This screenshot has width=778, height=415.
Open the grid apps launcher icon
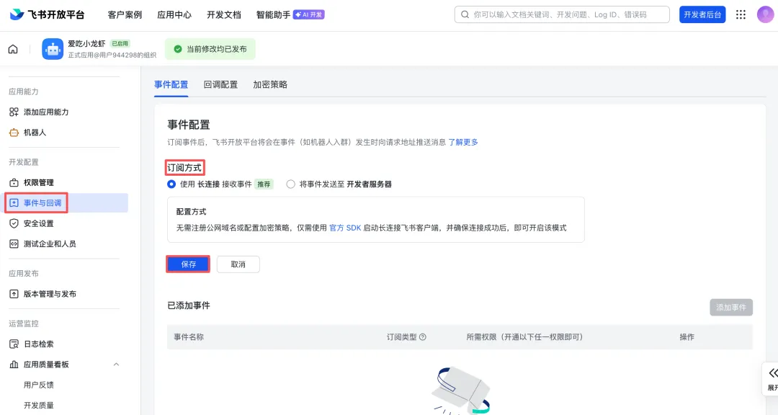741,14
